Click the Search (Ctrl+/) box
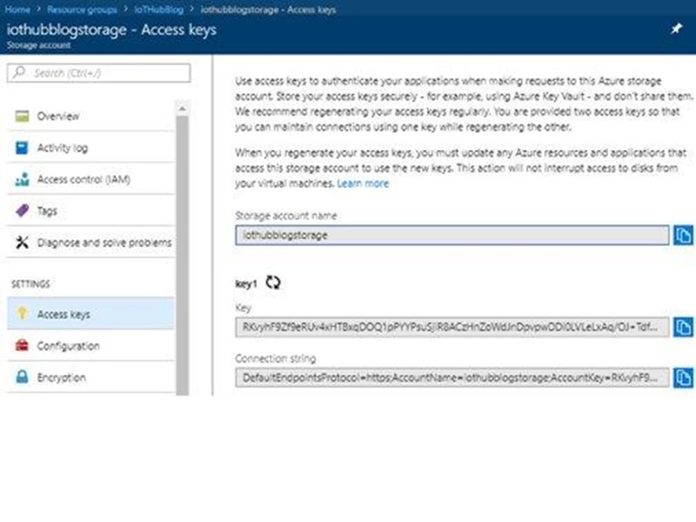The height and width of the screenshot is (522, 696). point(99,73)
